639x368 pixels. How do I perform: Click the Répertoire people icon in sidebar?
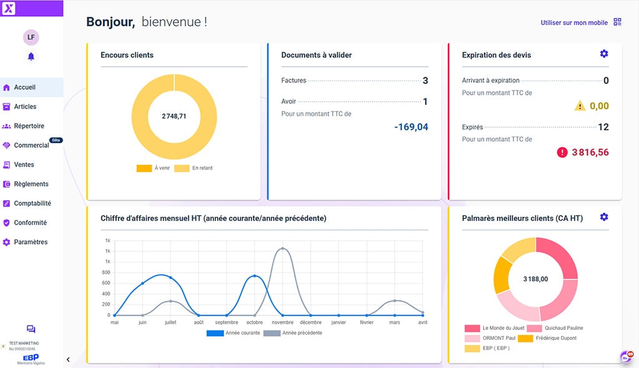(x=6, y=127)
